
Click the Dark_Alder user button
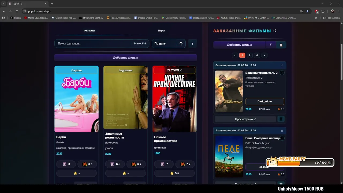tap(265, 102)
